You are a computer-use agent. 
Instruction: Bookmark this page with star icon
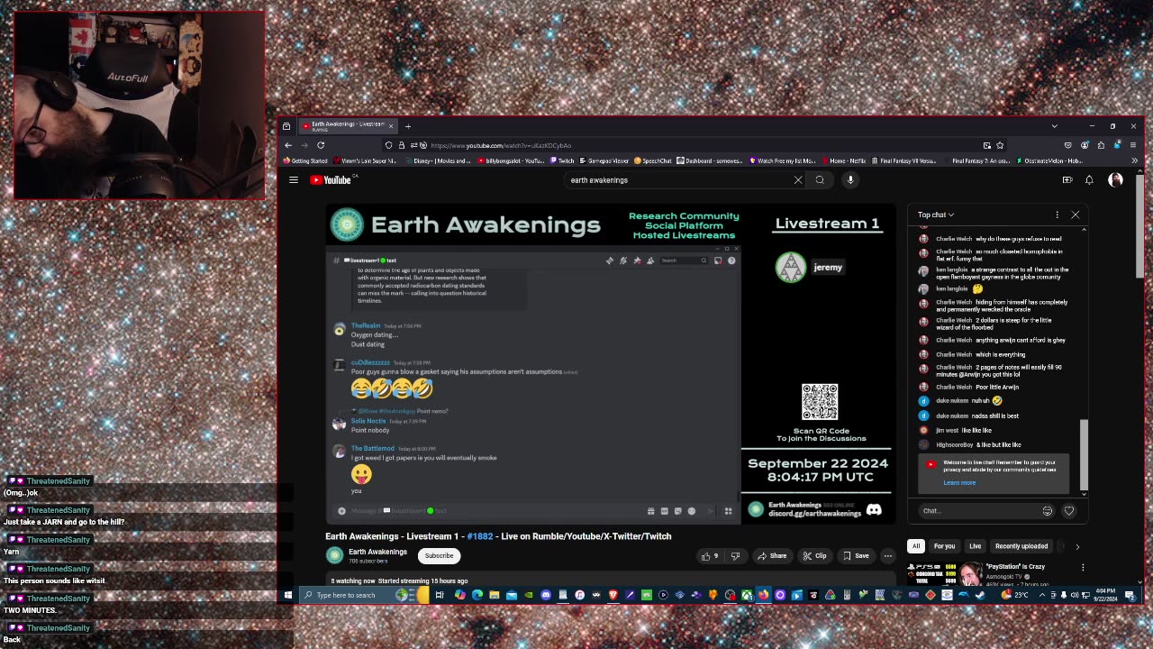click(1000, 145)
